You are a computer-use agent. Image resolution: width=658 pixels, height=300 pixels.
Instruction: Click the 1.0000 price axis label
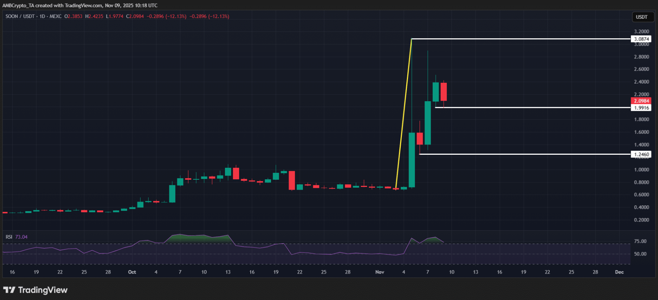[x=641, y=170]
